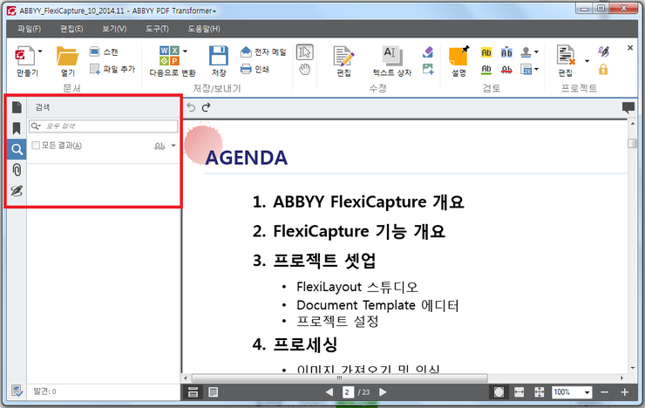Click the Bates number tool icon
Image resolution: width=645 pixels, height=408 pixels.
526,69
